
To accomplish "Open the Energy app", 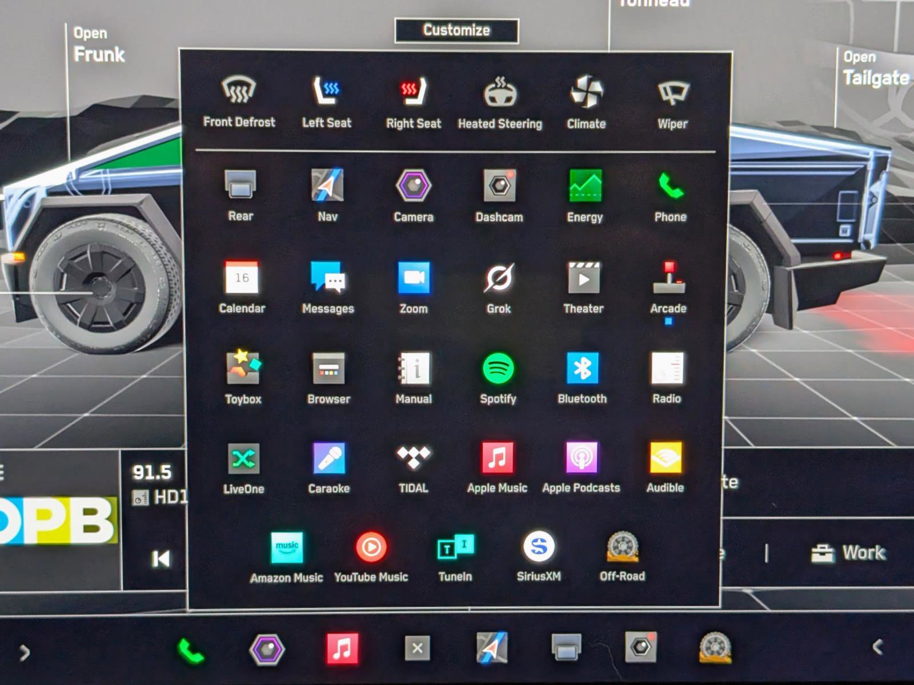I will tap(585, 195).
